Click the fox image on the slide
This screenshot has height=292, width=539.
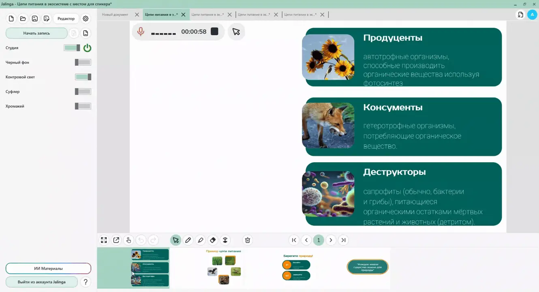pos(328,125)
